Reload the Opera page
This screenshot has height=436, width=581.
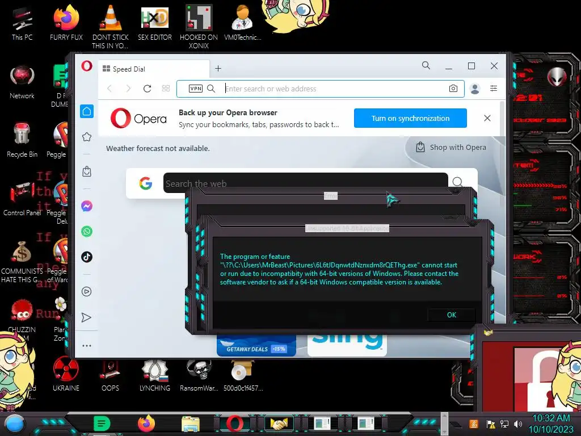pyautogui.click(x=147, y=89)
